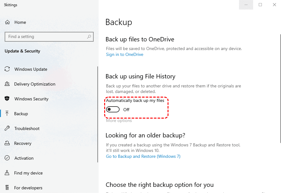The height and width of the screenshot is (193, 281).
Task: Click the Find my device icon
Action: pyautogui.click(x=7, y=173)
